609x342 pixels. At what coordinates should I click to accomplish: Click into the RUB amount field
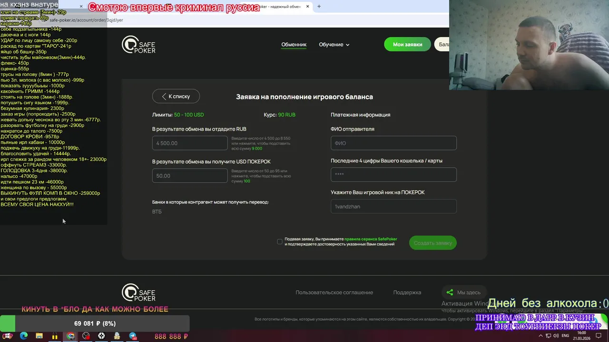pyautogui.click(x=190, y=143)
